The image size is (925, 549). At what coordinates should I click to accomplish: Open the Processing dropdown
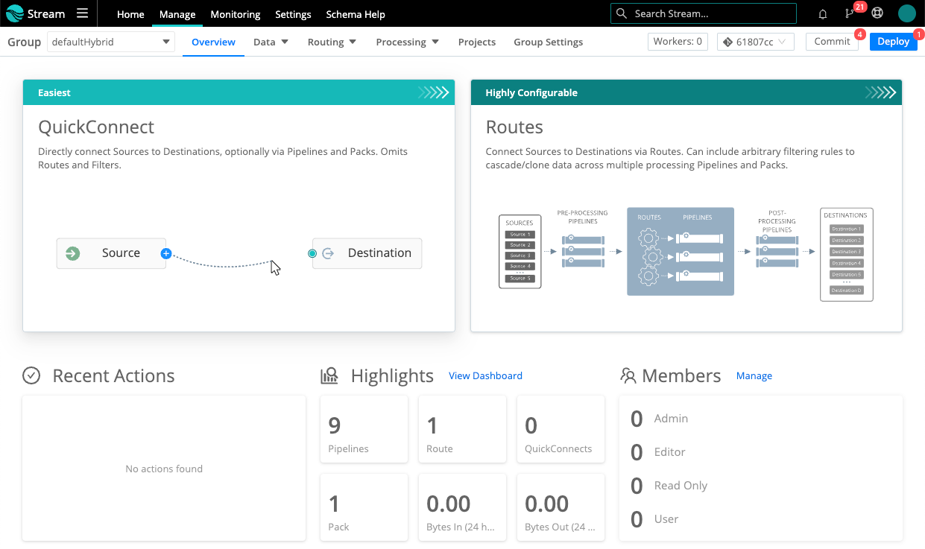pos(407,42)
